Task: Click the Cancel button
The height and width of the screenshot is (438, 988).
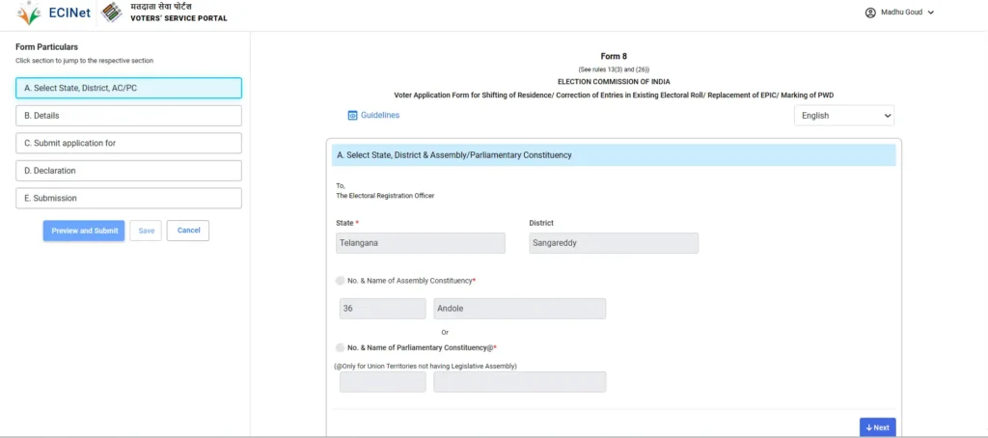Action: (188, 231)
